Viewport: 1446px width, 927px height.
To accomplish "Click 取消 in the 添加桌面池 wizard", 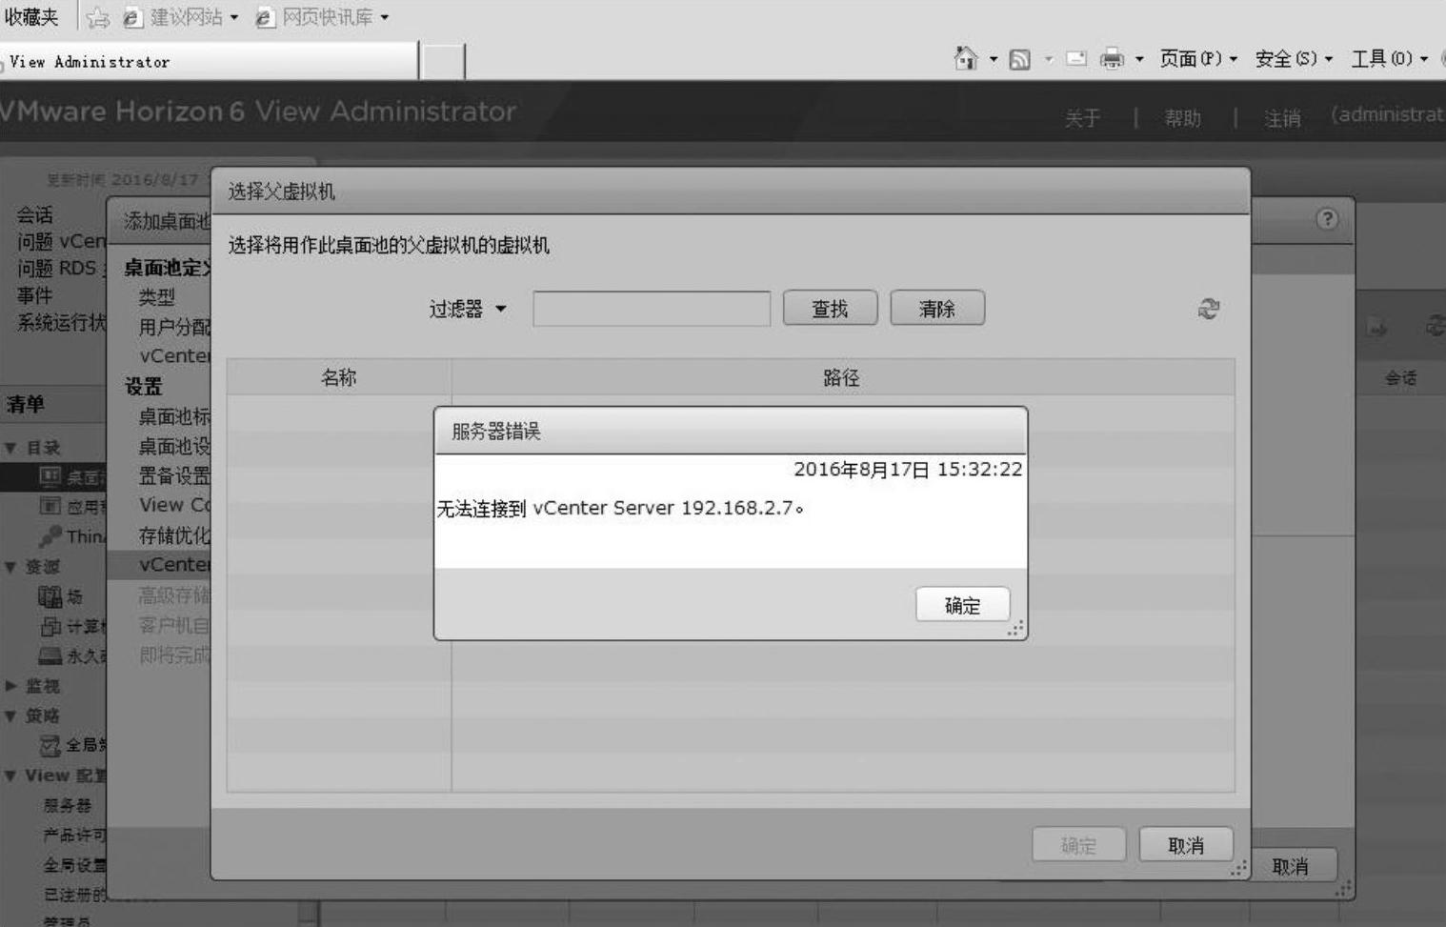I will pyautogui.click(x=1290, y=866).
